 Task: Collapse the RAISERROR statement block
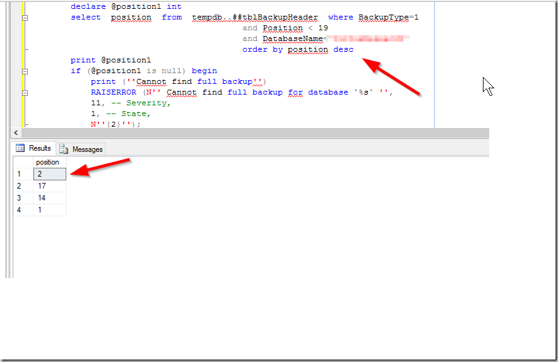[25, 92]
